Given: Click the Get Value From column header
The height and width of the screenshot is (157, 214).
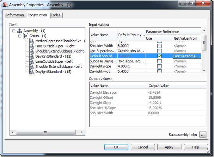Looking at the screenshot, I should 187,38.
